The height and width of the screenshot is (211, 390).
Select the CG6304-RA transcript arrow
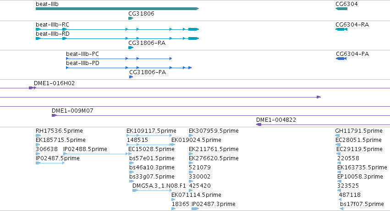coord(341,29)
